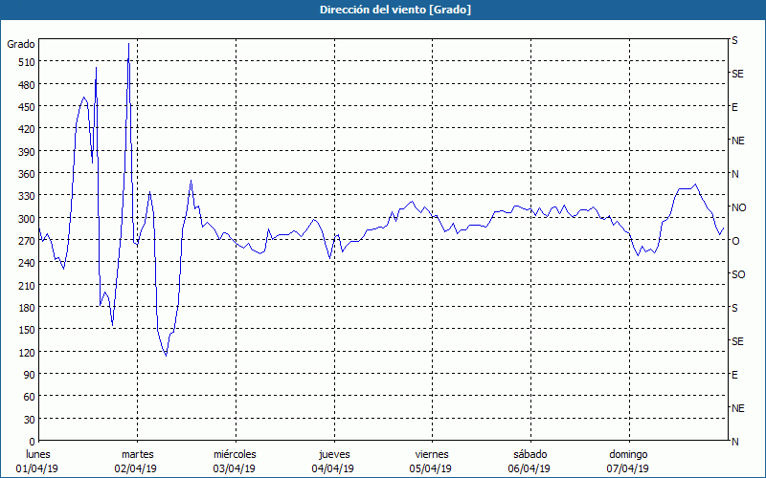Click the 'O' compass label beside 270
This screenshot has width=766, height=478.
click(734, 241)
